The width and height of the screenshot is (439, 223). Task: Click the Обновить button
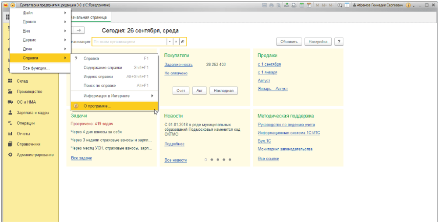point(289,42)
